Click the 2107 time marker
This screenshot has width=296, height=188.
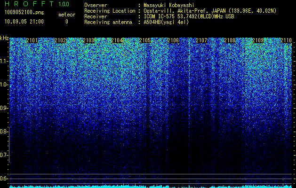click(x=201, y=40)
